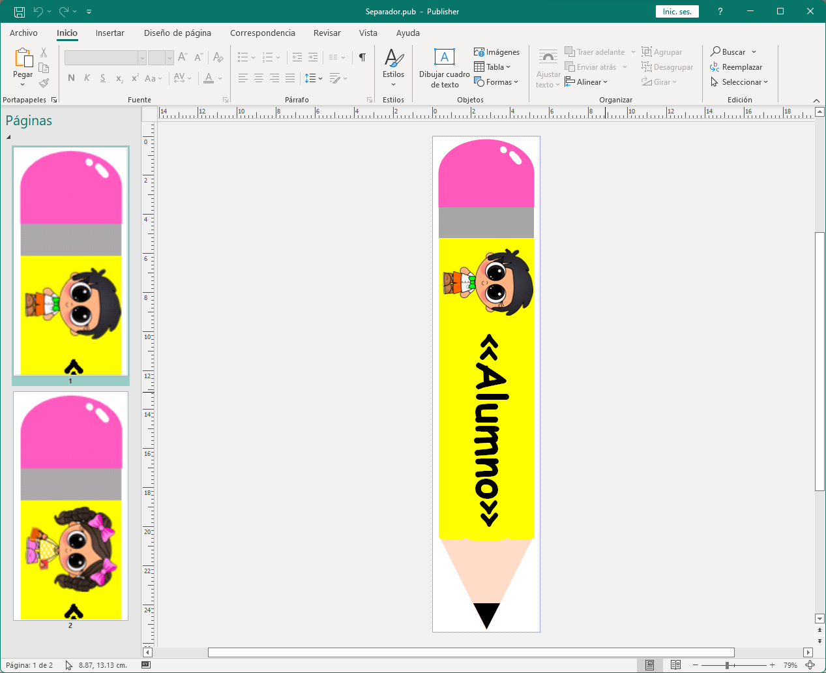The height and width of the screenshot is (673, 826).
Task: Open the Alinear dropdown menu
Action: tap(587, 82)
